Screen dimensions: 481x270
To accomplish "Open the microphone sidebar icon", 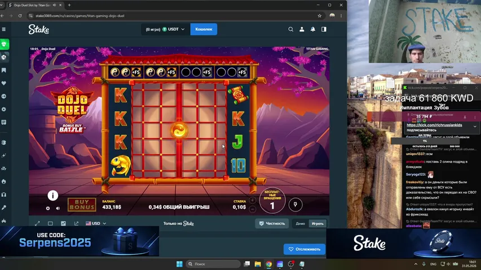I will point(4,208).
